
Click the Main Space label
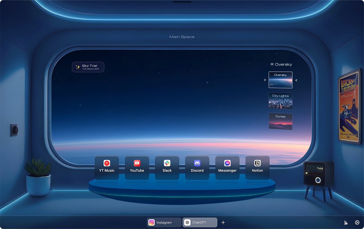[x=182, y=37]
